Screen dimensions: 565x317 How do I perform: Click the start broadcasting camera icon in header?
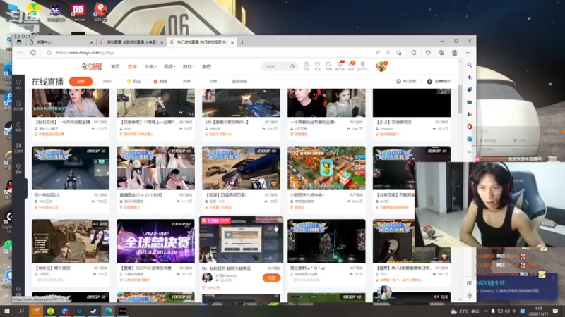click(328, 66)
